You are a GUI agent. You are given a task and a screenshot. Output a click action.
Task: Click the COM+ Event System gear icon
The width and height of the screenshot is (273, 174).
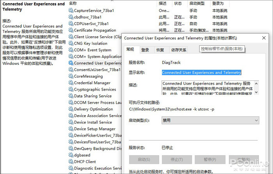tap(71, 50)
